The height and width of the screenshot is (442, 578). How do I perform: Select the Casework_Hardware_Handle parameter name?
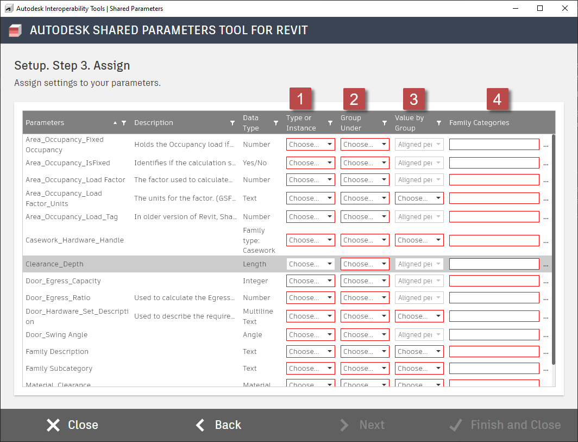coord(74,240)
